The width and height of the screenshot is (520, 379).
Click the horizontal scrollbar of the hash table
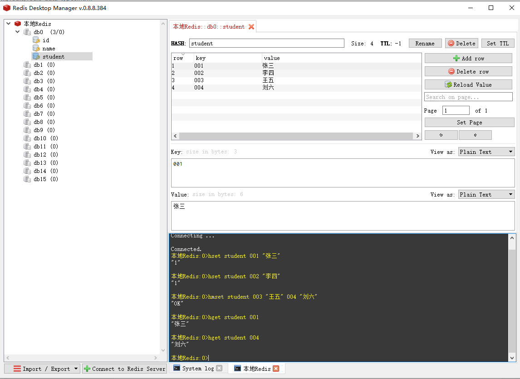(x=296, y=136)
